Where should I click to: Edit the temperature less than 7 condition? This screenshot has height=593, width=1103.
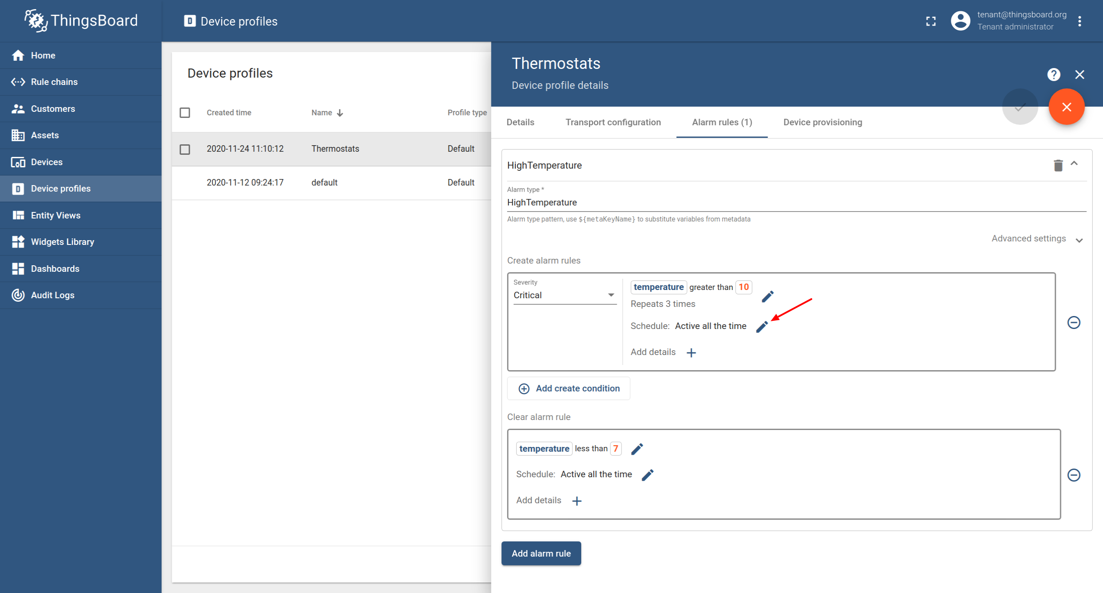pyautogui.click(x=637, y=449)
